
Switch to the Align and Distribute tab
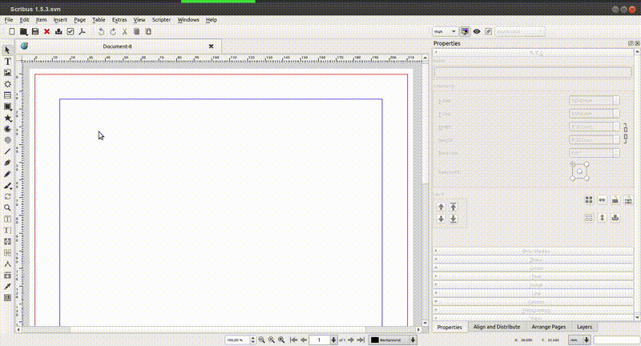click(x=497, y=327)
